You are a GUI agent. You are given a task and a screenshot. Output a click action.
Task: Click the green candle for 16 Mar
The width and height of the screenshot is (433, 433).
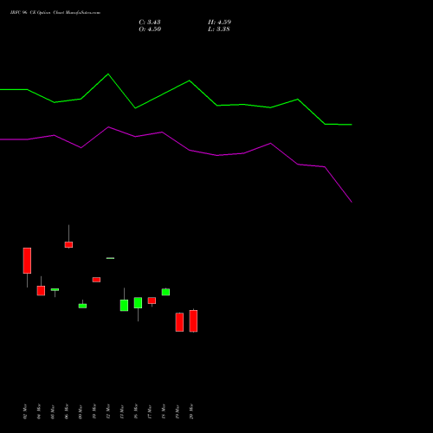138,303
